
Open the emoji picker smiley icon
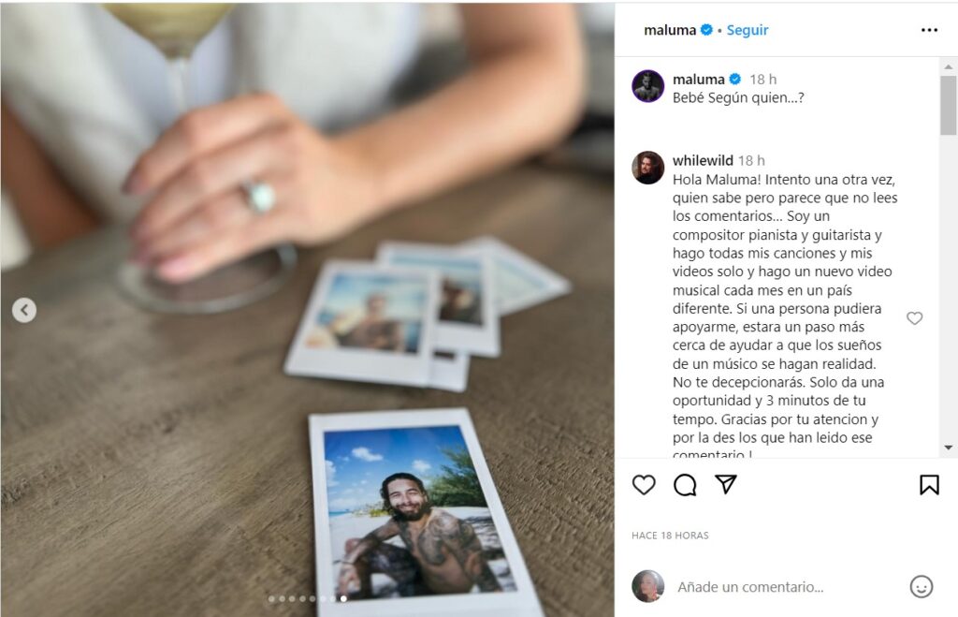[x=922, y=587]
